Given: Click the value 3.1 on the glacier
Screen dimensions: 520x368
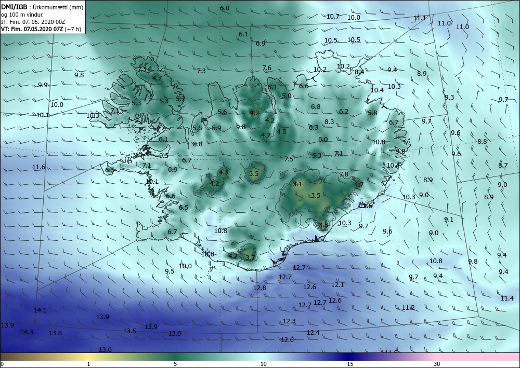Looking at the screenshot, I should 297,184.
